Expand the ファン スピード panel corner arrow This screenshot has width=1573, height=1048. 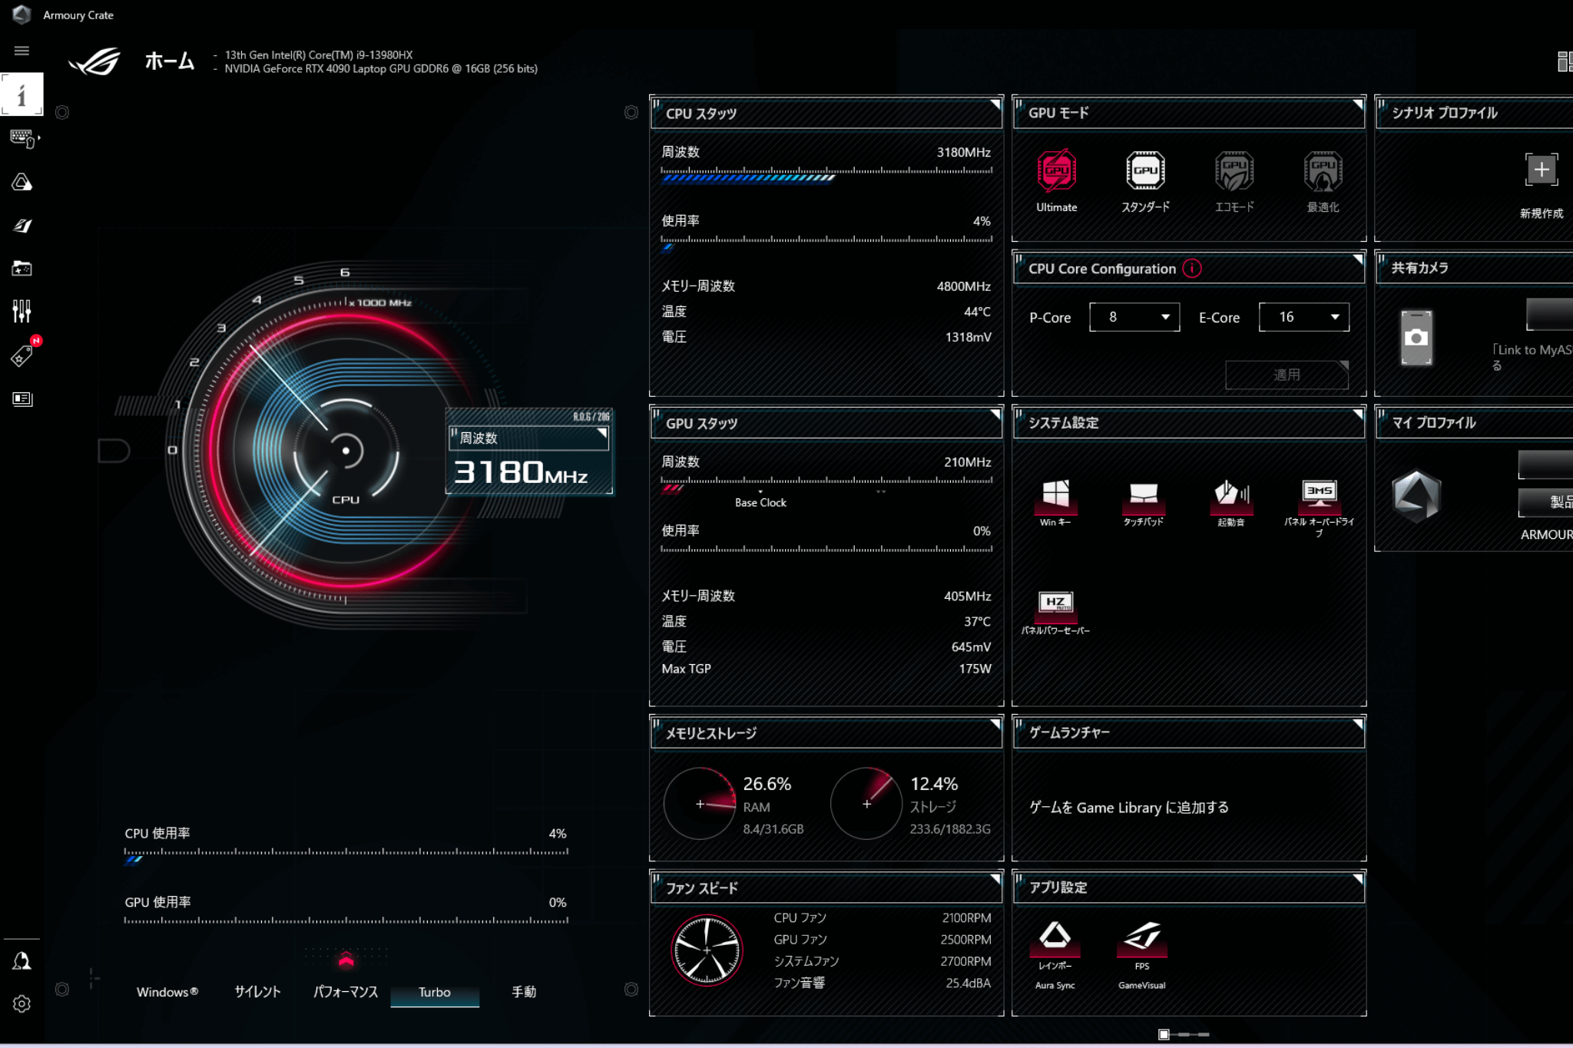tap(995, 878)
